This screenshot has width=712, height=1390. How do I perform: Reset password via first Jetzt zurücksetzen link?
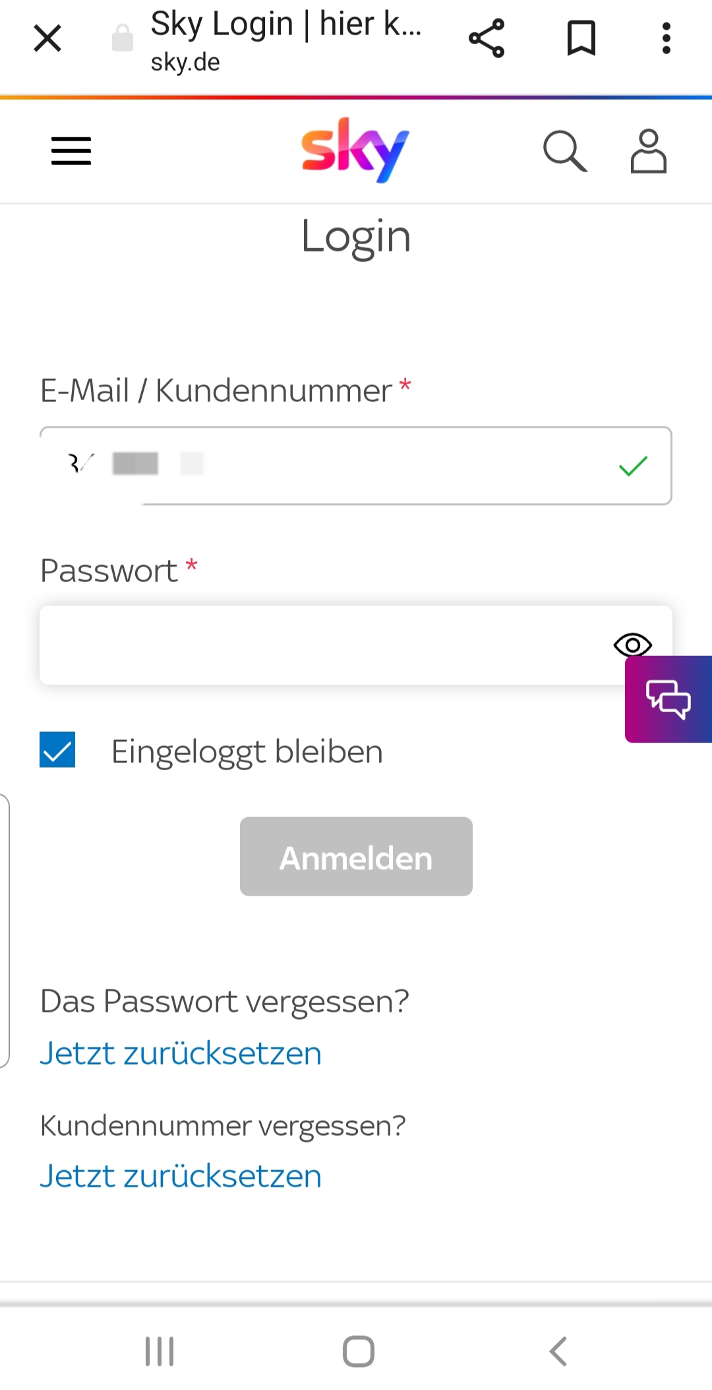[x=181, y=1053]
